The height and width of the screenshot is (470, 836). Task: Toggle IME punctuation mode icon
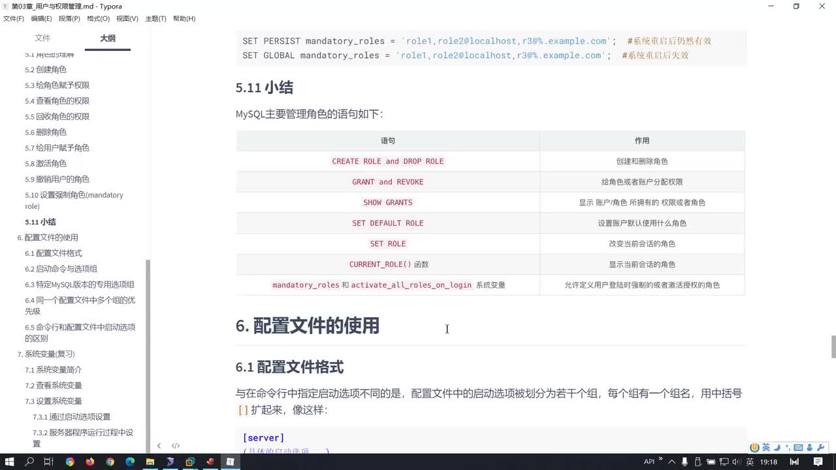(788, 447)
